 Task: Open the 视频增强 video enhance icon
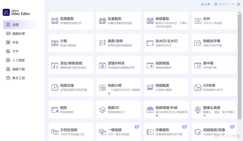click(x=150, y=65)
